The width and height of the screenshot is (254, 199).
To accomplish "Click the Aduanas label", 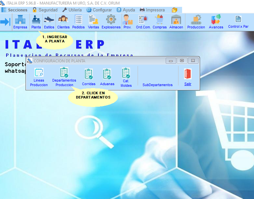I will [107, 84].
